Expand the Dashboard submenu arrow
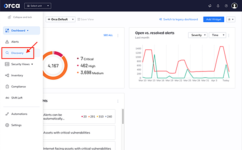 tap(28, 30)
